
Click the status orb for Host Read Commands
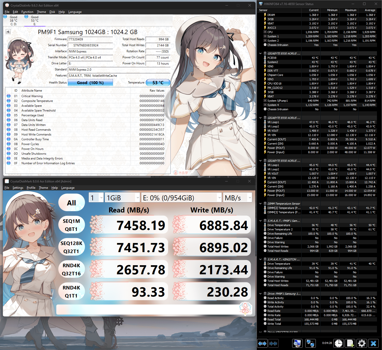click(9, 129)
